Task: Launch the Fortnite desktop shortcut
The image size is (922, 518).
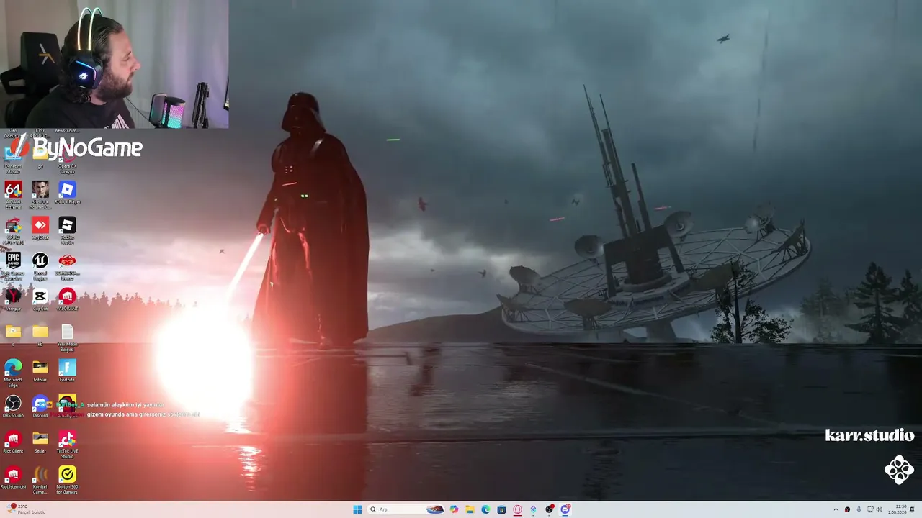Action: pos(67,371)
